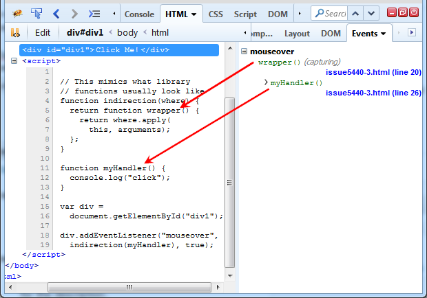Image resolution: width=427 pixels, height=298 pixels.
Task: Select body in the breadcrumb path
Action: point(127,32)
